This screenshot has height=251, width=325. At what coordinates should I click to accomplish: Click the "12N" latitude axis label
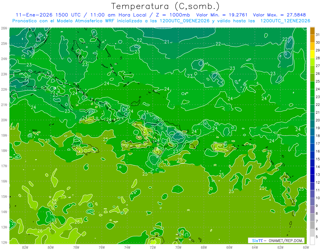[x=4, y=242]
